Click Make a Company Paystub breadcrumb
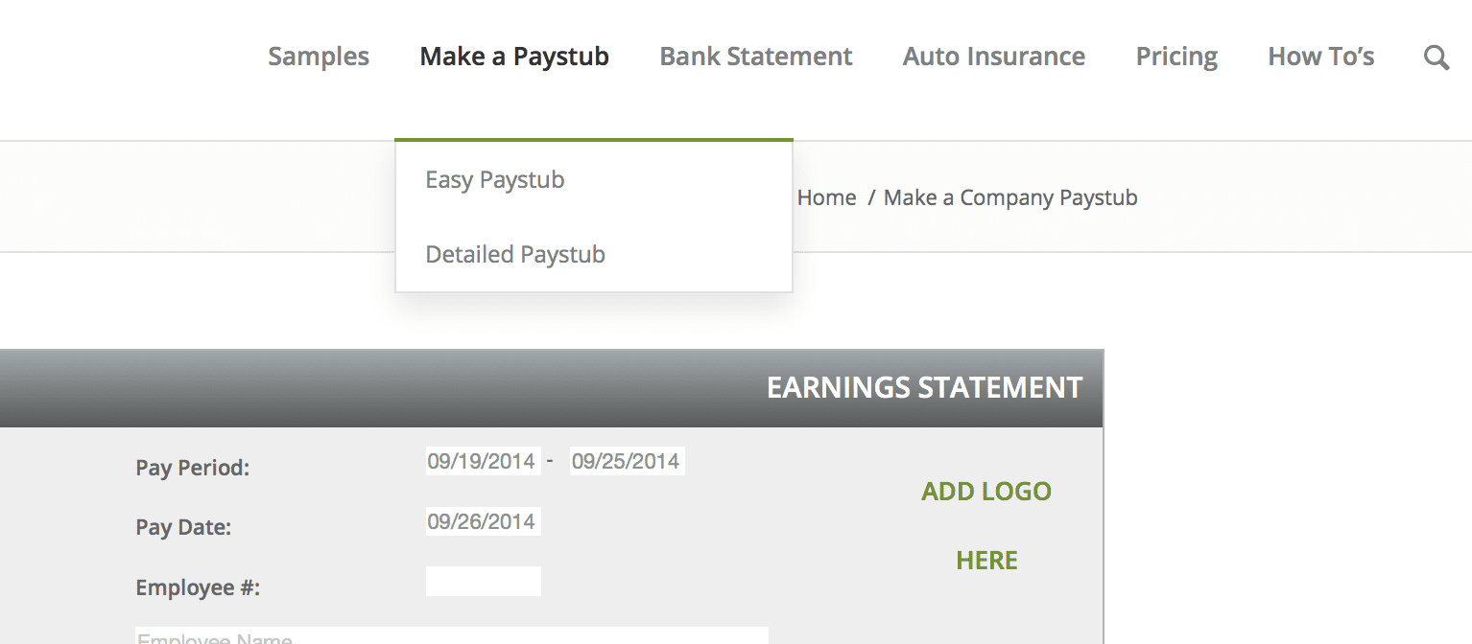The height and width of the screenshot is (644, 1472). coord(1010,197)
